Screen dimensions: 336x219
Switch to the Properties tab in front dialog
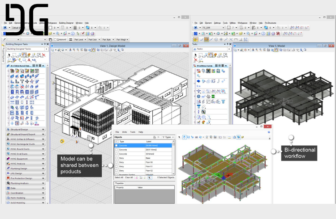click(119, 183)
